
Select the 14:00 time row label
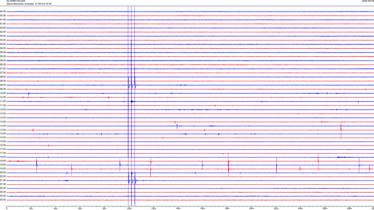[x=3, y=126]
